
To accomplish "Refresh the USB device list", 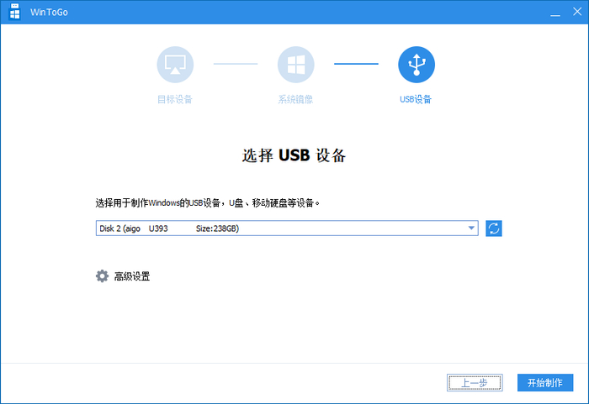I will pos(494,228).
